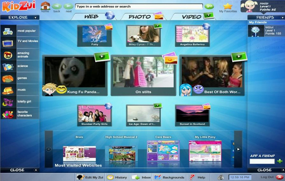Open the Sunset in Scotland photo

point(192,115)
